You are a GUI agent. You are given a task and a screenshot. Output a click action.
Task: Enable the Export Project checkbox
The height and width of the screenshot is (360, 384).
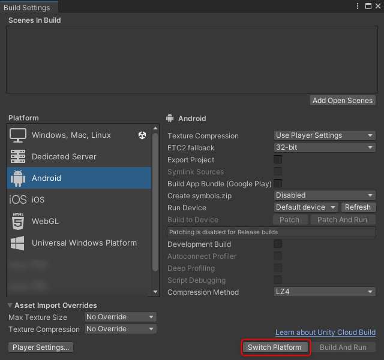[278, 159]
